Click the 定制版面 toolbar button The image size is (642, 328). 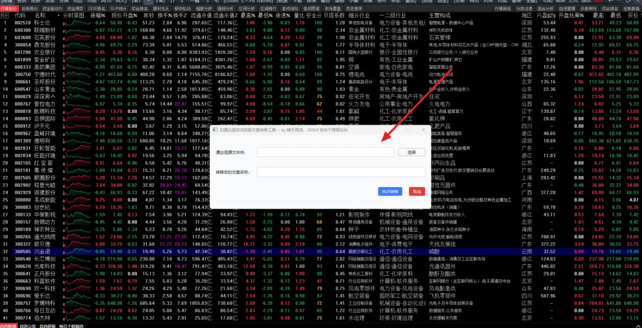(632, 8)
